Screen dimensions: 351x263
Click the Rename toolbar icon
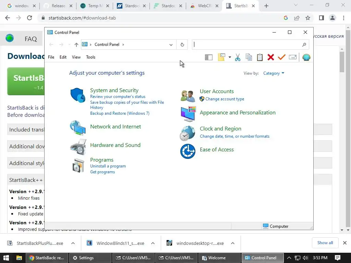[293, 57]
